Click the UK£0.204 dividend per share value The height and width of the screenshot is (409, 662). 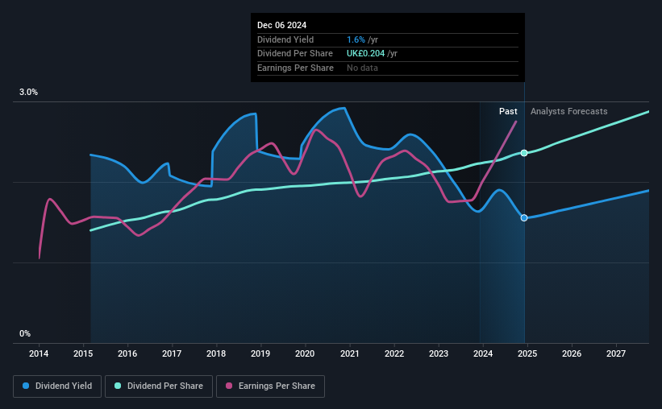[x=365, y=54]
